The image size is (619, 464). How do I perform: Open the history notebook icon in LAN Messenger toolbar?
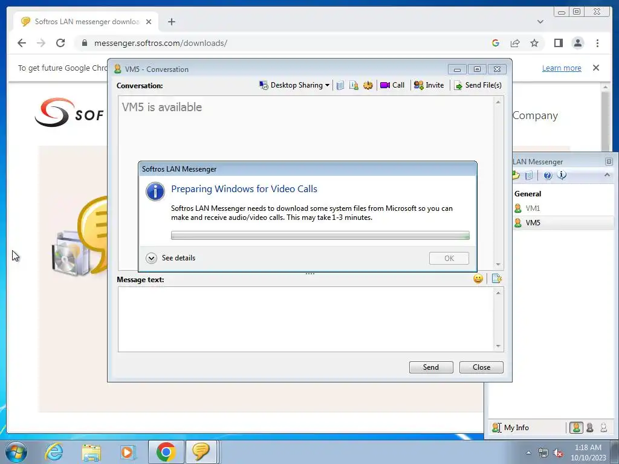coord(529,176)
